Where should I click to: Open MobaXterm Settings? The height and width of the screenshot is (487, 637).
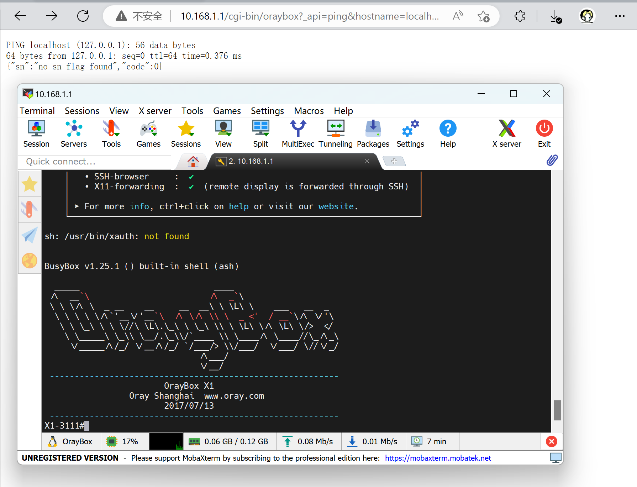point(410,133)
